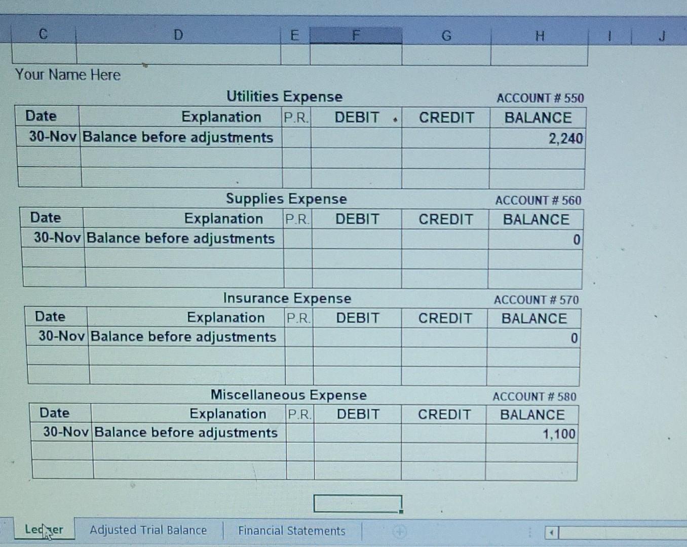Image resolution: width=687 pixels, height=547 pixels.
Task: Click the Utilities Expense 2,240 balance cell
Action: coord(538,138)
